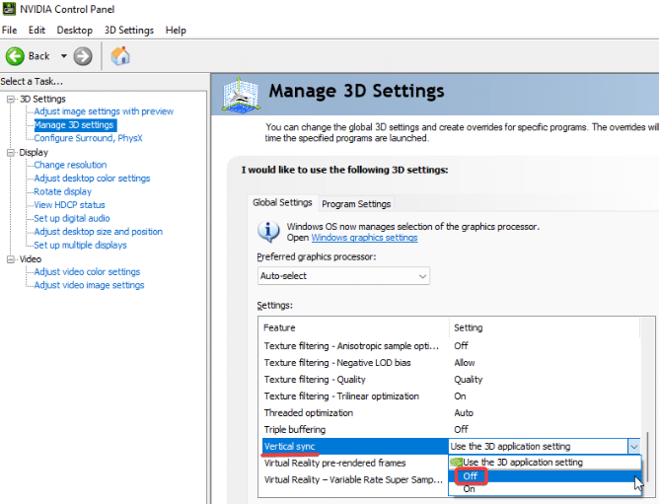
Task: Click the NVIDIA Control Panel title icon
Action: tap(9, 11)
